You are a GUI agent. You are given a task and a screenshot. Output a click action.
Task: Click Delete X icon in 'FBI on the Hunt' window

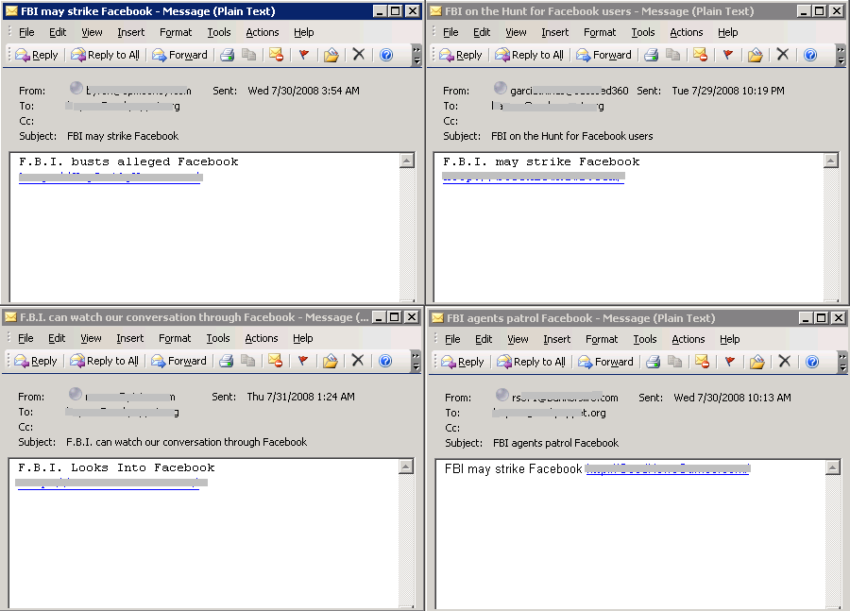pos(782,54)
